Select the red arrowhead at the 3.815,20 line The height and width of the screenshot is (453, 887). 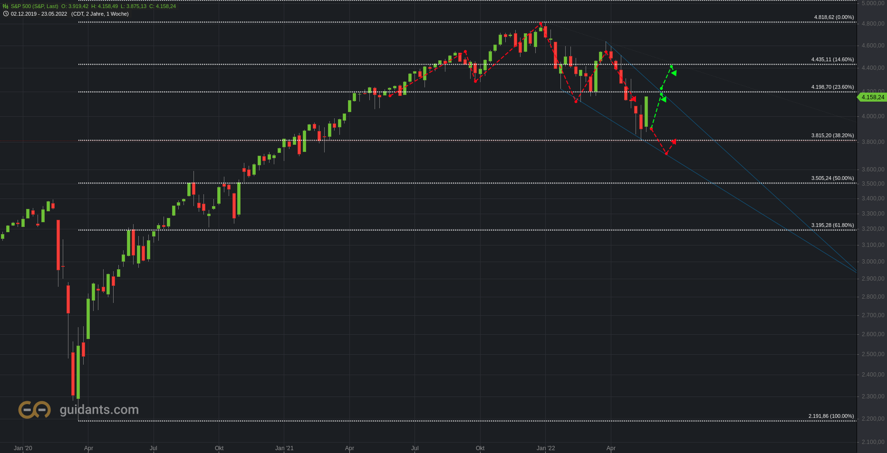pos(674,142)
